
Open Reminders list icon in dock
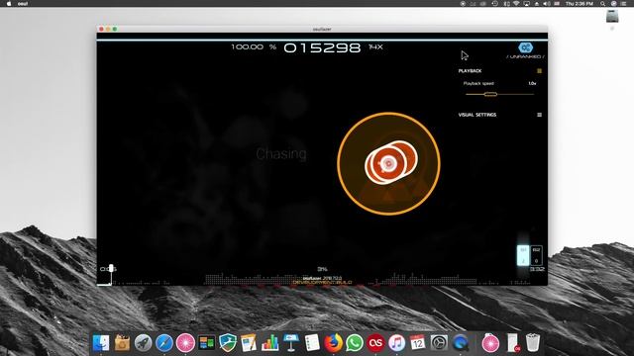(312, 343)
